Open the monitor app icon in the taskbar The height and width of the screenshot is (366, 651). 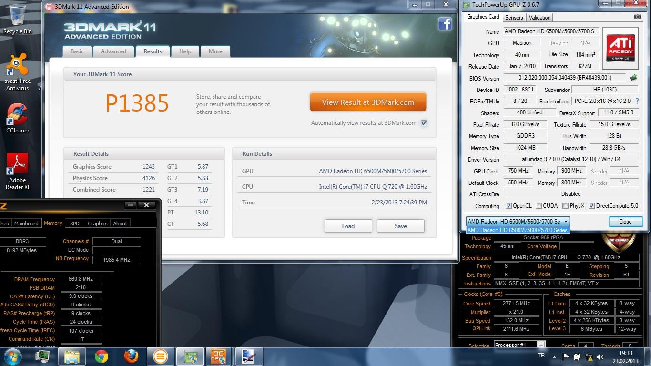(43, 356)
